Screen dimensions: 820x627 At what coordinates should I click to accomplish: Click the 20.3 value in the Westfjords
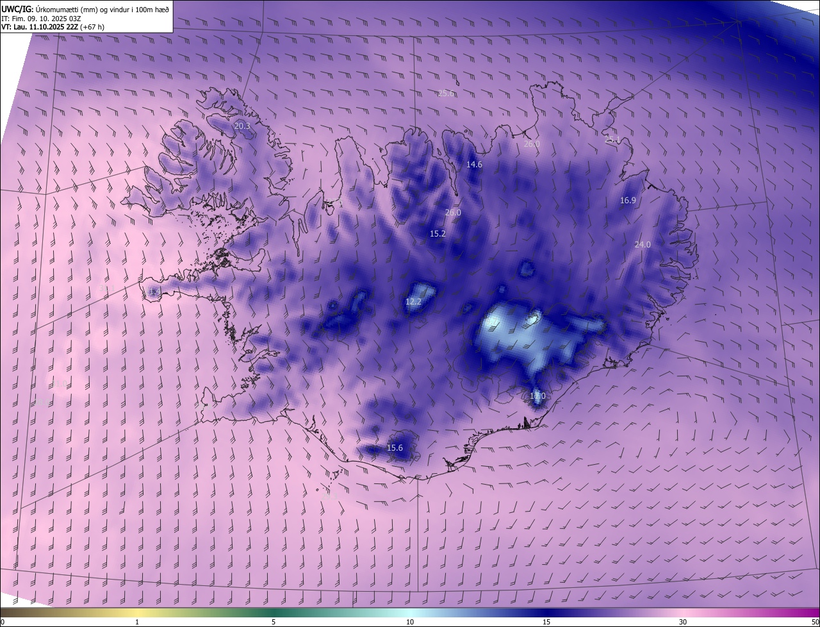pos(242,126)
